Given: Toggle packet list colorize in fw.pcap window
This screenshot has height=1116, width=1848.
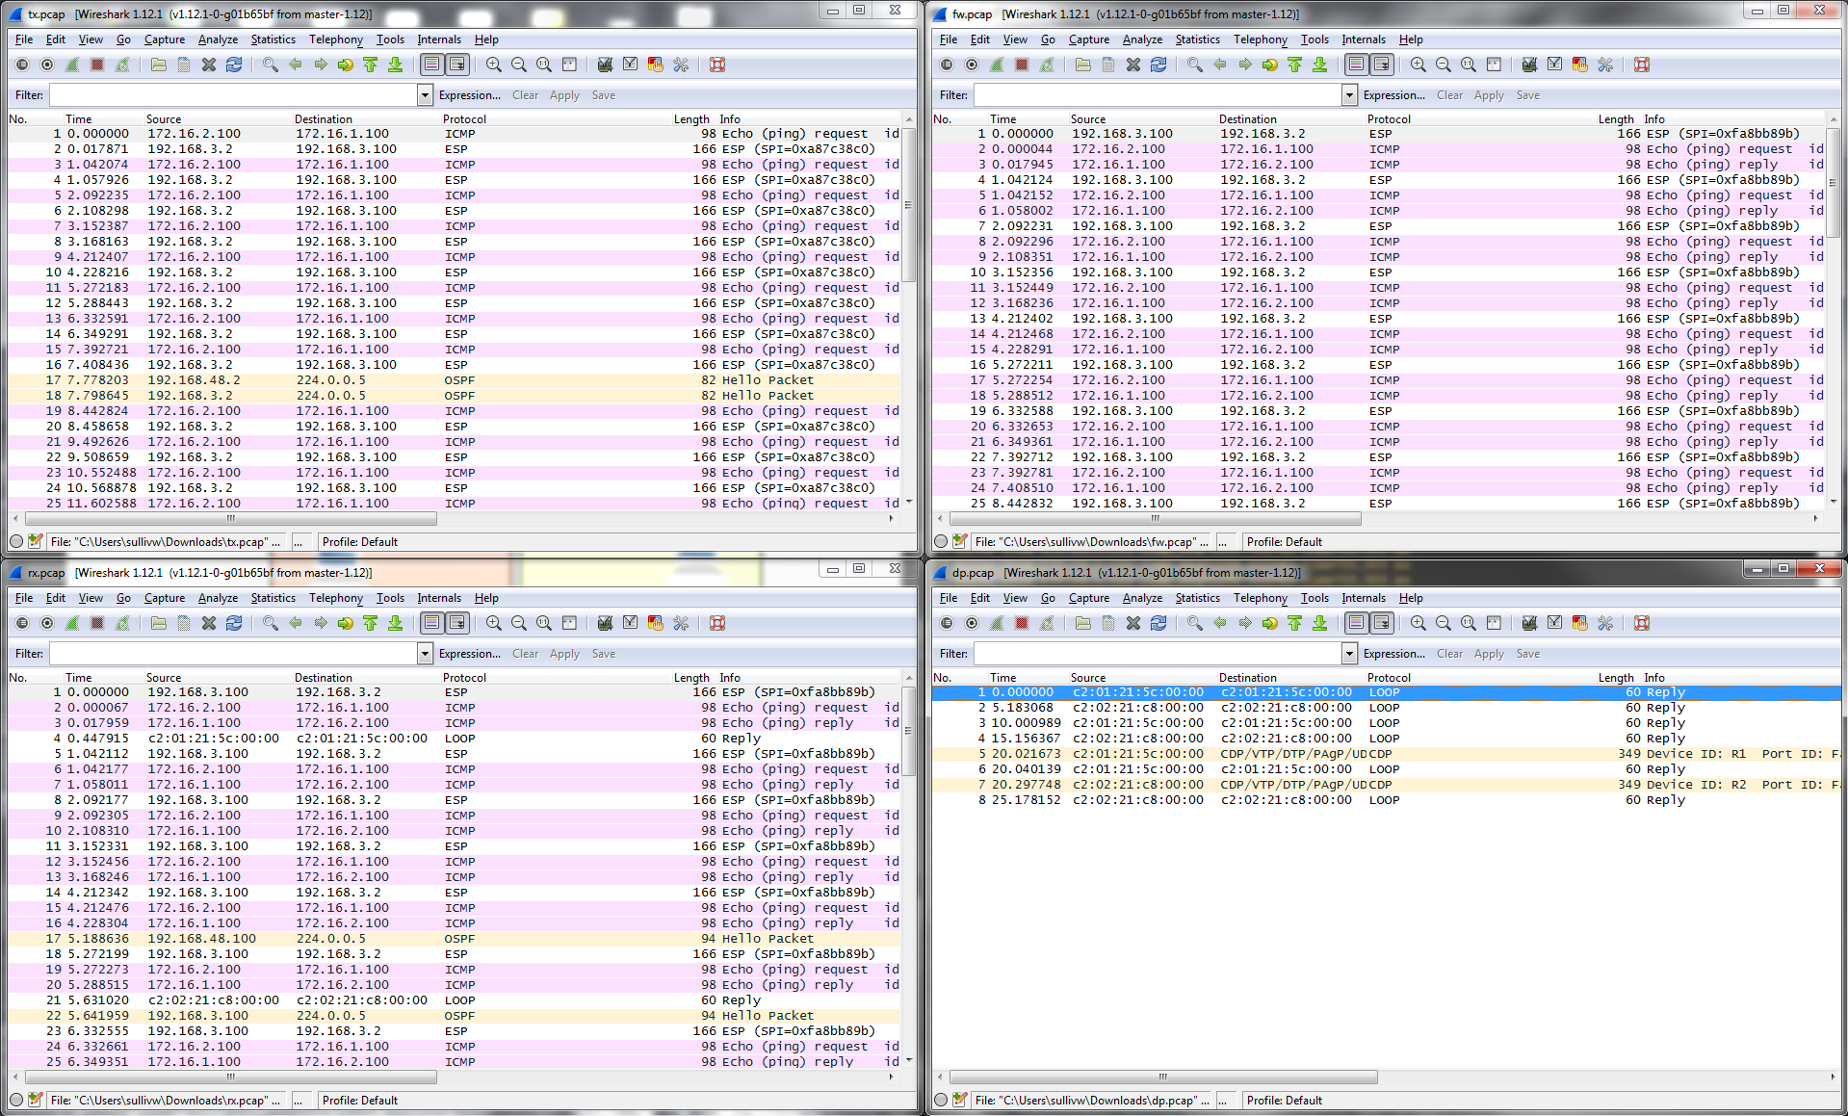Looking at the screenshot, I should coord(1356,65).
